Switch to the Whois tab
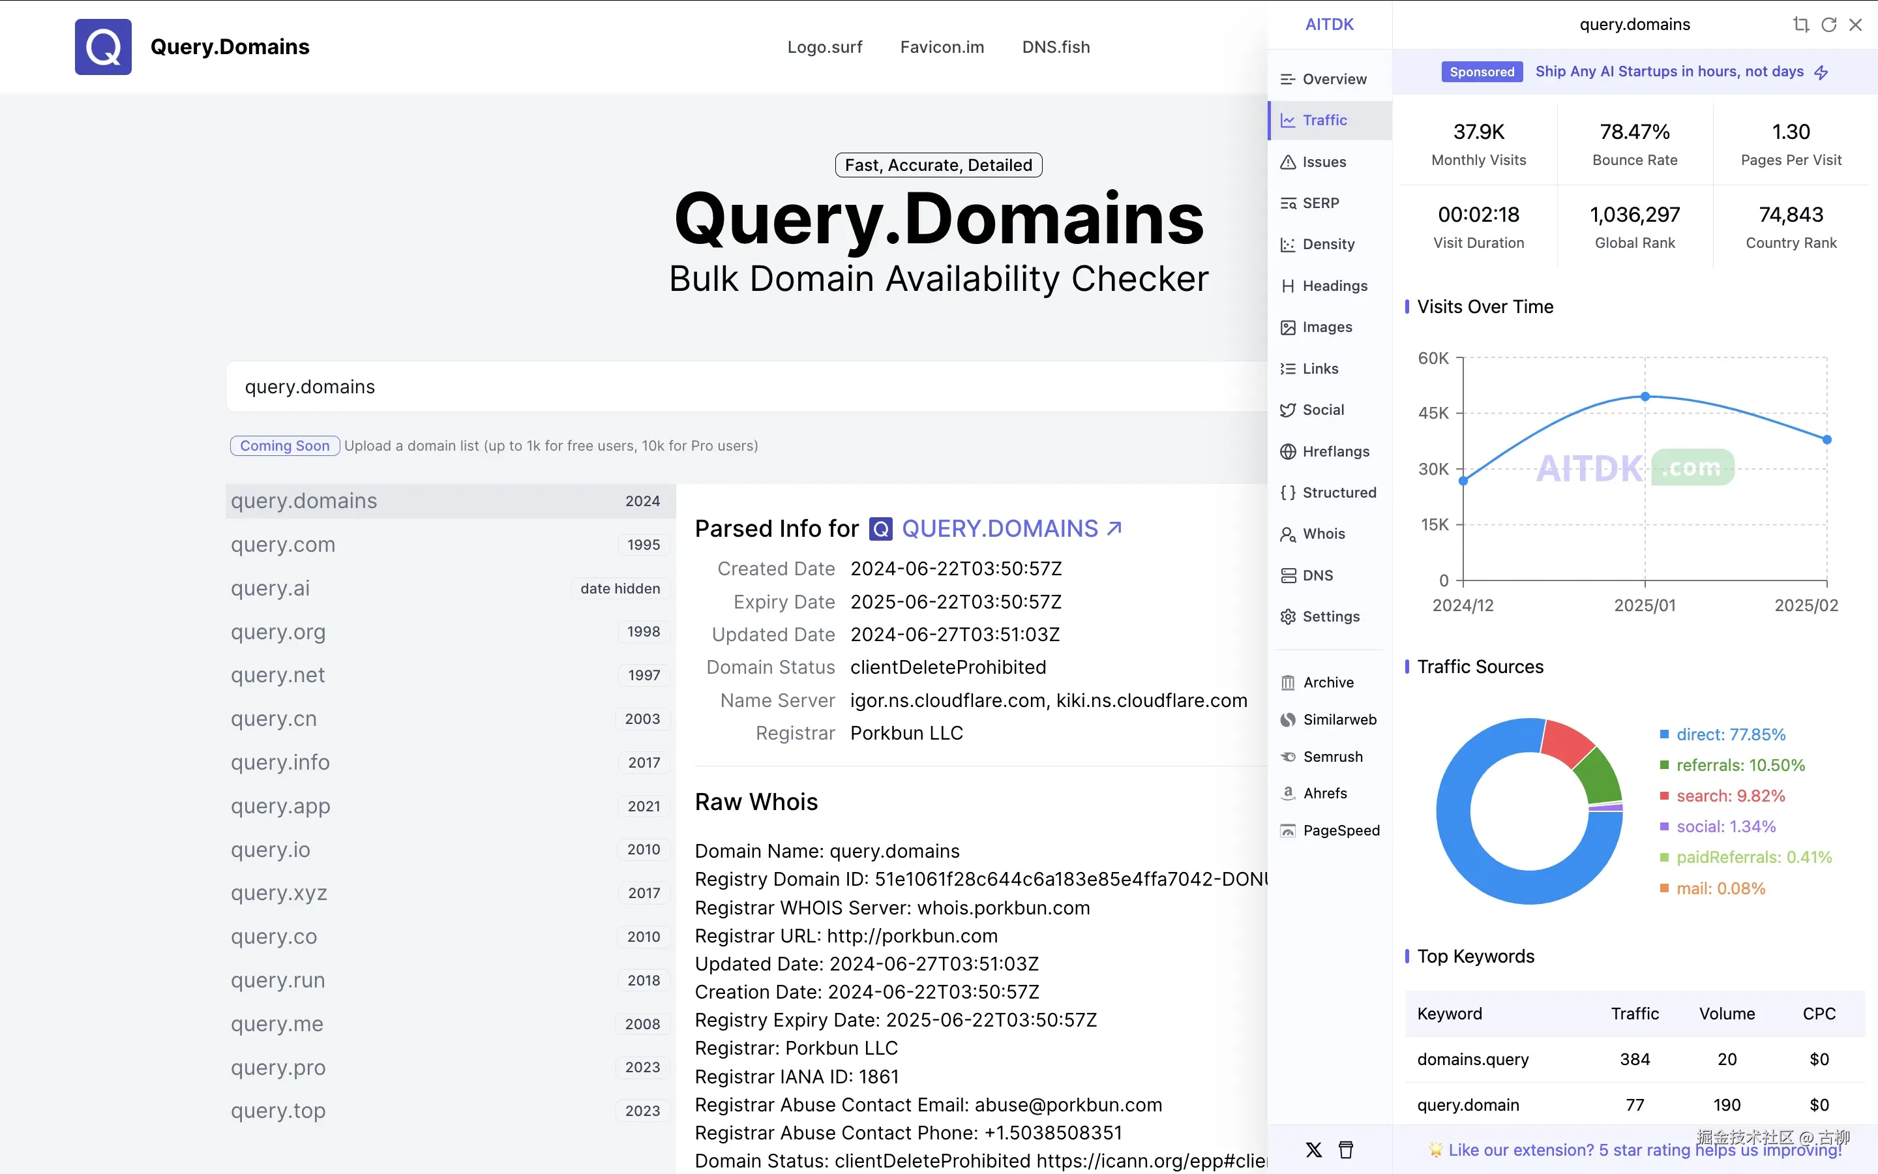The height and width of the screenshot is (1174, 1878). pyautogui.click(x=1322, y=534)
